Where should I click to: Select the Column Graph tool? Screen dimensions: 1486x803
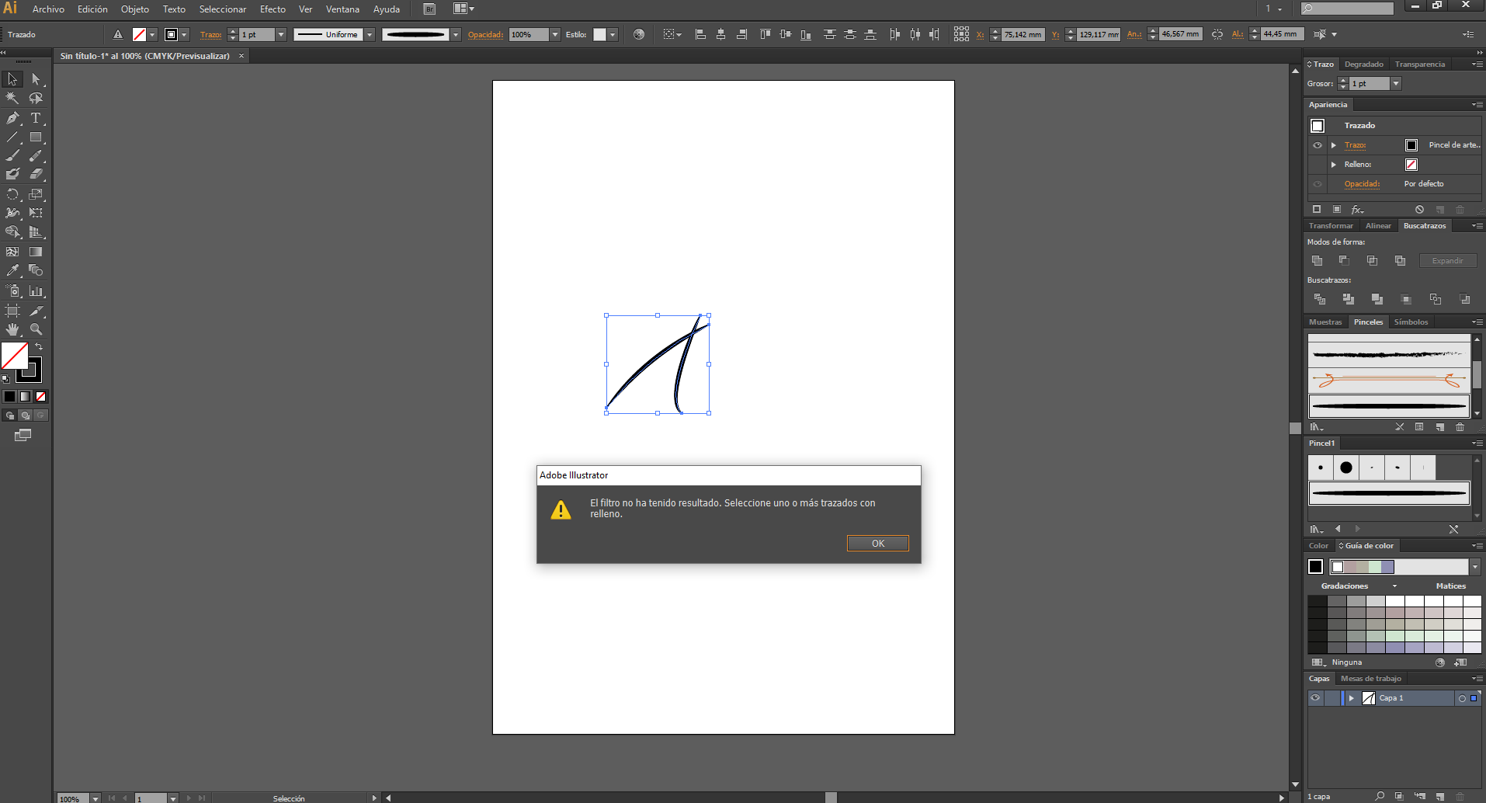[x=36, y=291]
